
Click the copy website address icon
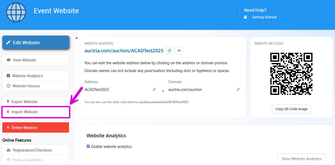pos(169,51)
